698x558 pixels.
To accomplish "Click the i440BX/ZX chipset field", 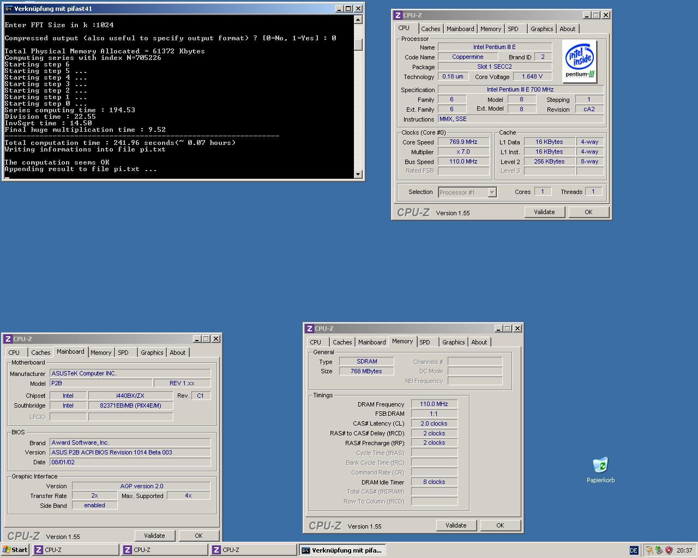I will [130, 396].
